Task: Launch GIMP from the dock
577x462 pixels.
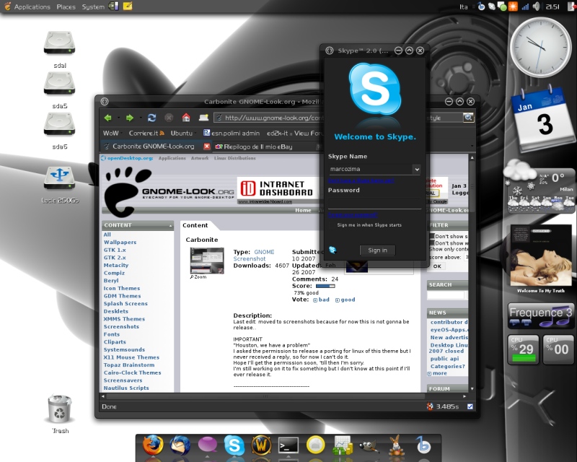Action: [369, 446]
